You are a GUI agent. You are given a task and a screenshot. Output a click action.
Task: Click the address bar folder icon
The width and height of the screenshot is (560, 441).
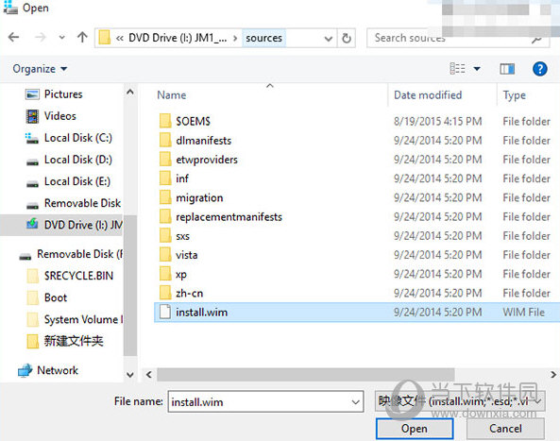[x=104, y=38]
